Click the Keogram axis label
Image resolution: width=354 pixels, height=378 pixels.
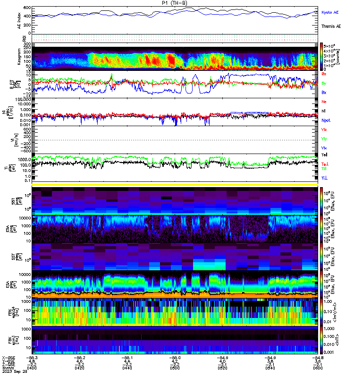point(19,57)
